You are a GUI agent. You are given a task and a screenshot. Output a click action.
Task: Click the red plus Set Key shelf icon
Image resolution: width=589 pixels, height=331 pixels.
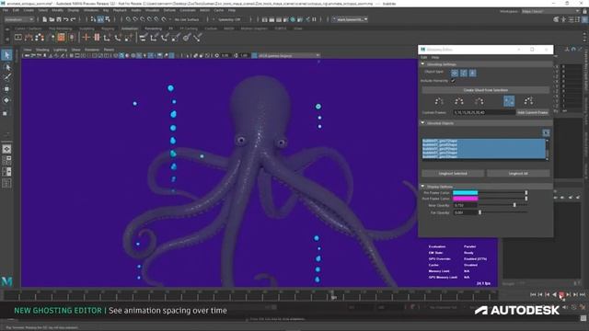coord(86,37)
